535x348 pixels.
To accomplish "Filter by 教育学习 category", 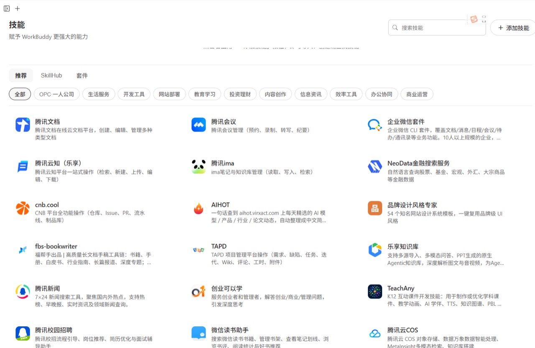I will 205,94.
